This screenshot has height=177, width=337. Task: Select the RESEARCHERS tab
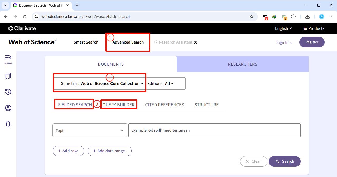pyautogui.click(x=243, y=64)
